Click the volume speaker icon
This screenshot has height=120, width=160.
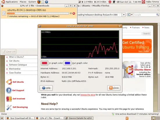(118, 2)
